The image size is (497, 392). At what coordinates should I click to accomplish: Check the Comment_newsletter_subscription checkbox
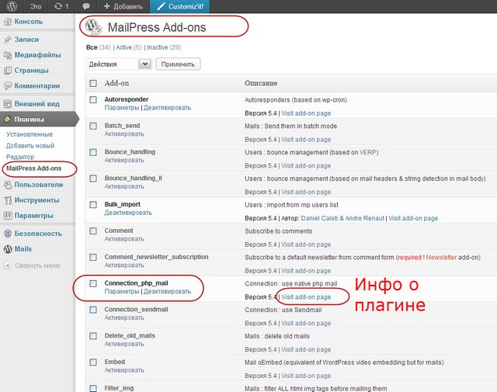[x=93, y=257]
